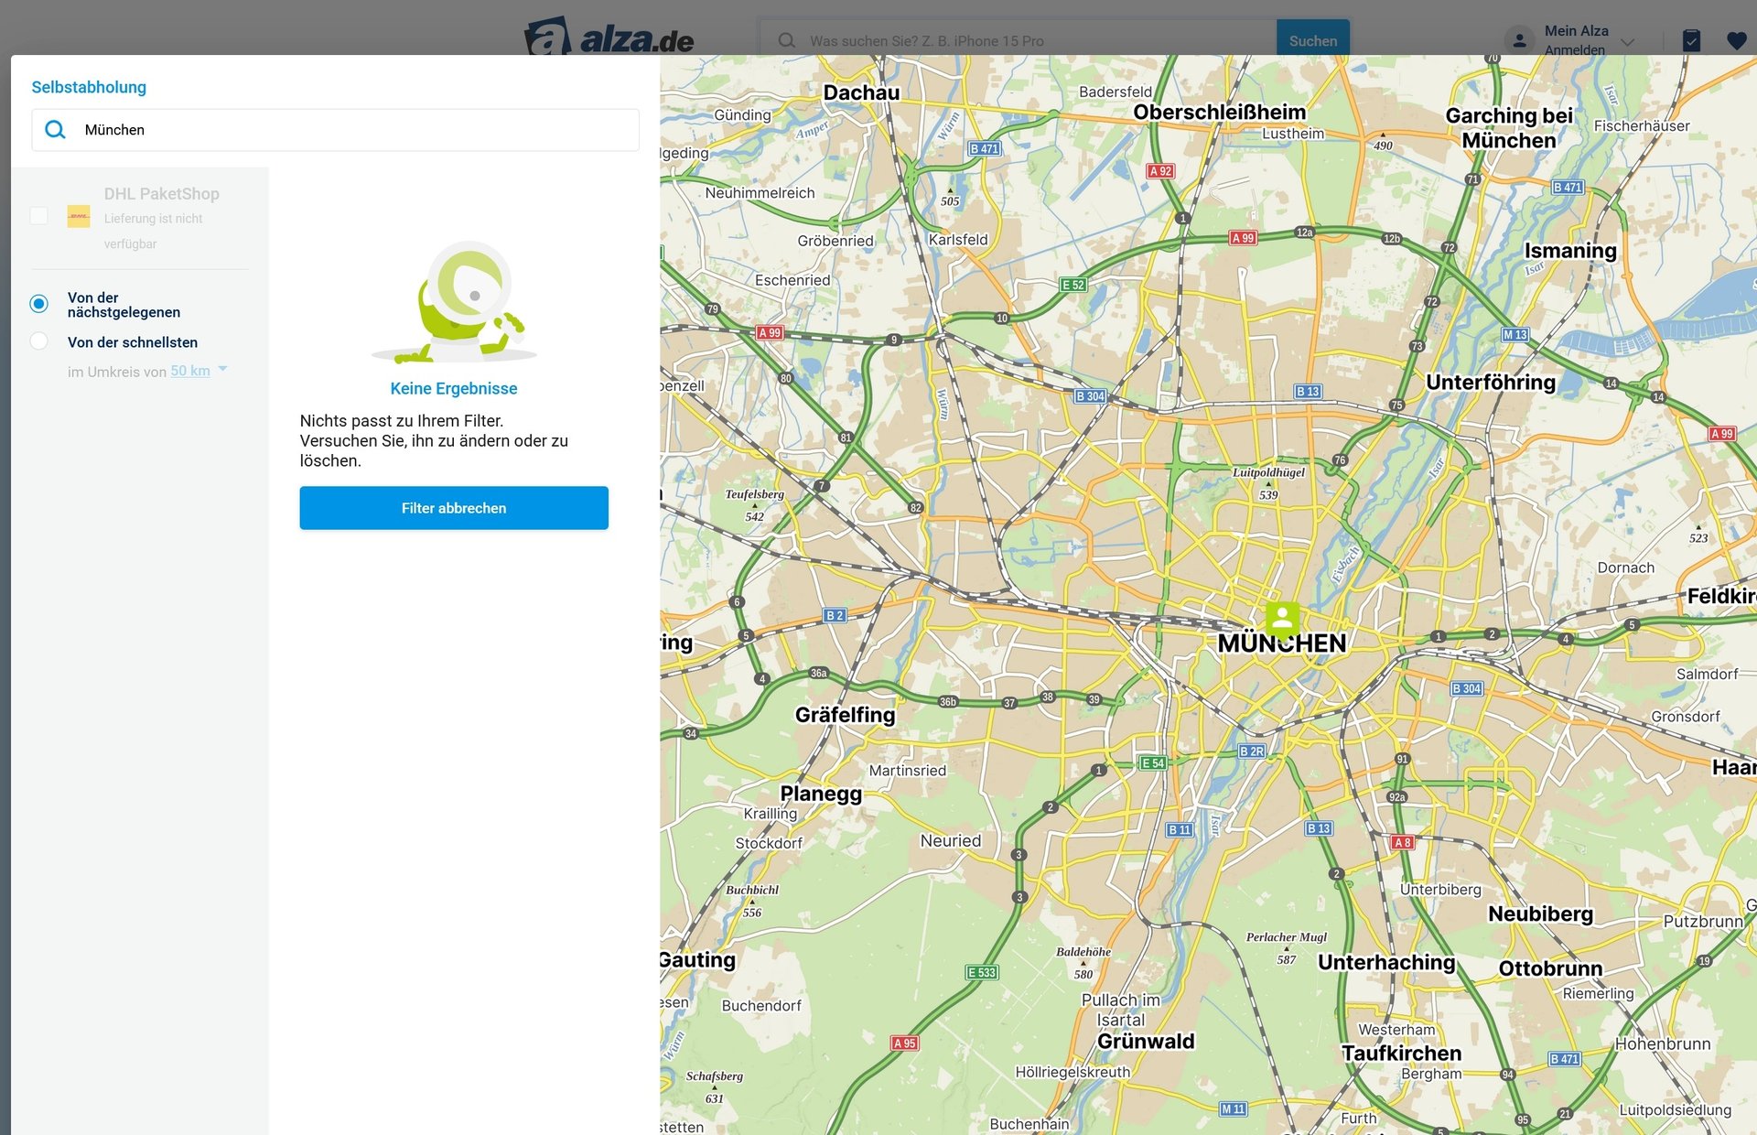Select 'Von der nächstgelegenen' radio option
Screen dimensions: 1757x1135
(x=39, y=304)
